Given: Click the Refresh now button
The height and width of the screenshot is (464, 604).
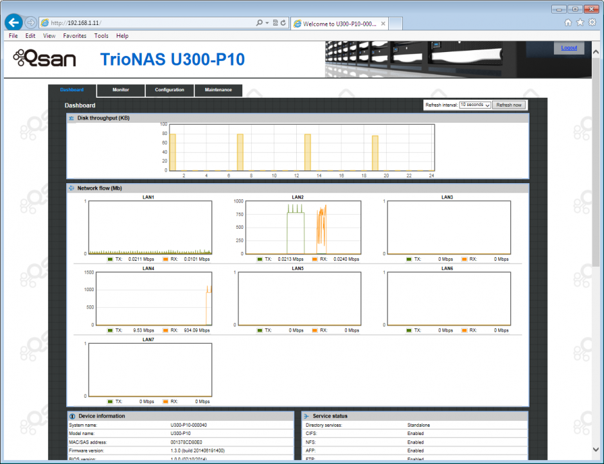Looking at the screenshot, I should (508, 105).
